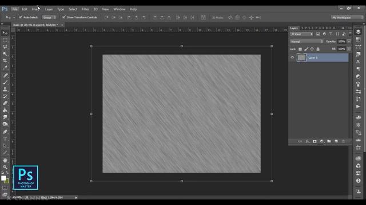Toggle lock image pixels

point(306,49)
